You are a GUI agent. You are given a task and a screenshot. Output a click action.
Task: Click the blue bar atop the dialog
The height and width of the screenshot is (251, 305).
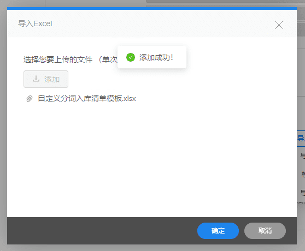tap(152, 8)
